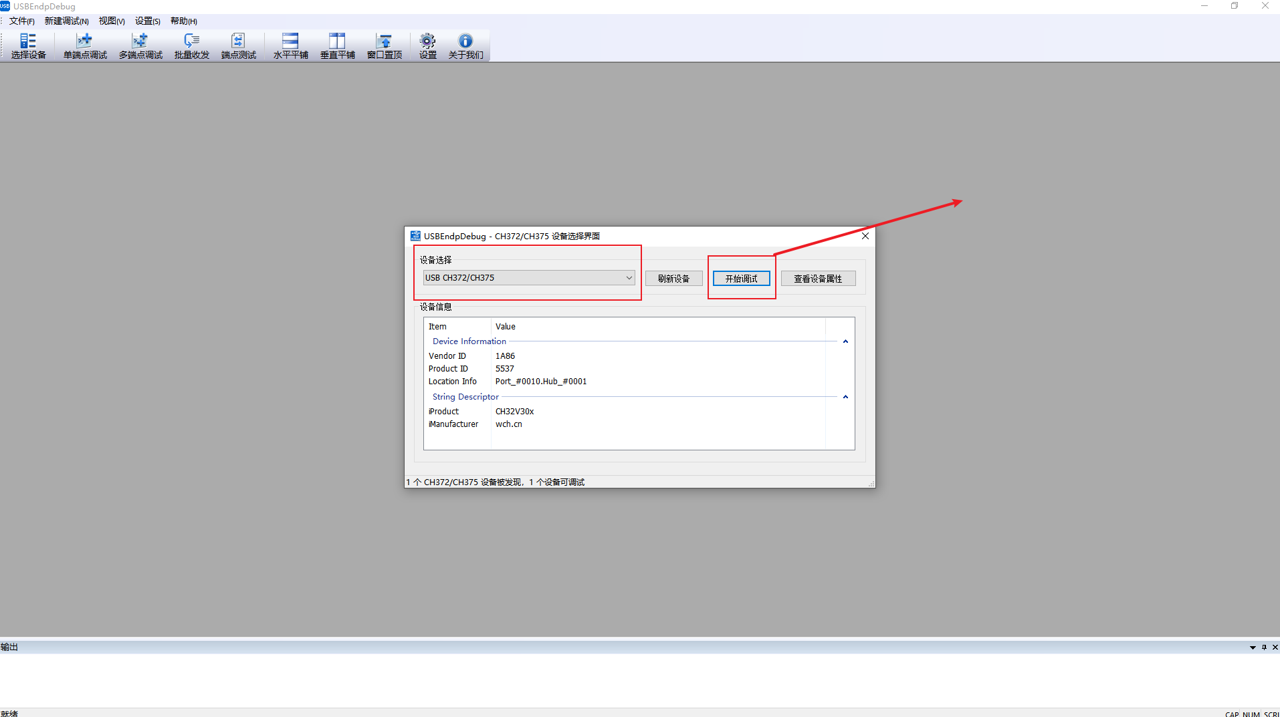Viewport: 1280px width, 717px height.
Task: Close the device selection dialog
Action: 865,236
